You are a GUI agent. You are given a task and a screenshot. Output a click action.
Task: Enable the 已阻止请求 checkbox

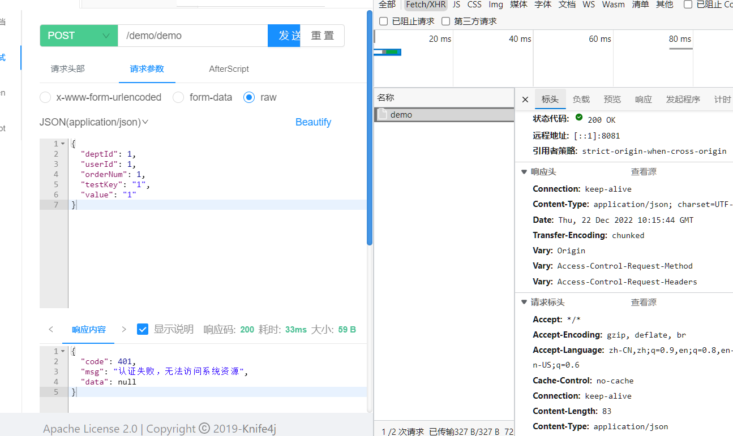click(383, 21)
